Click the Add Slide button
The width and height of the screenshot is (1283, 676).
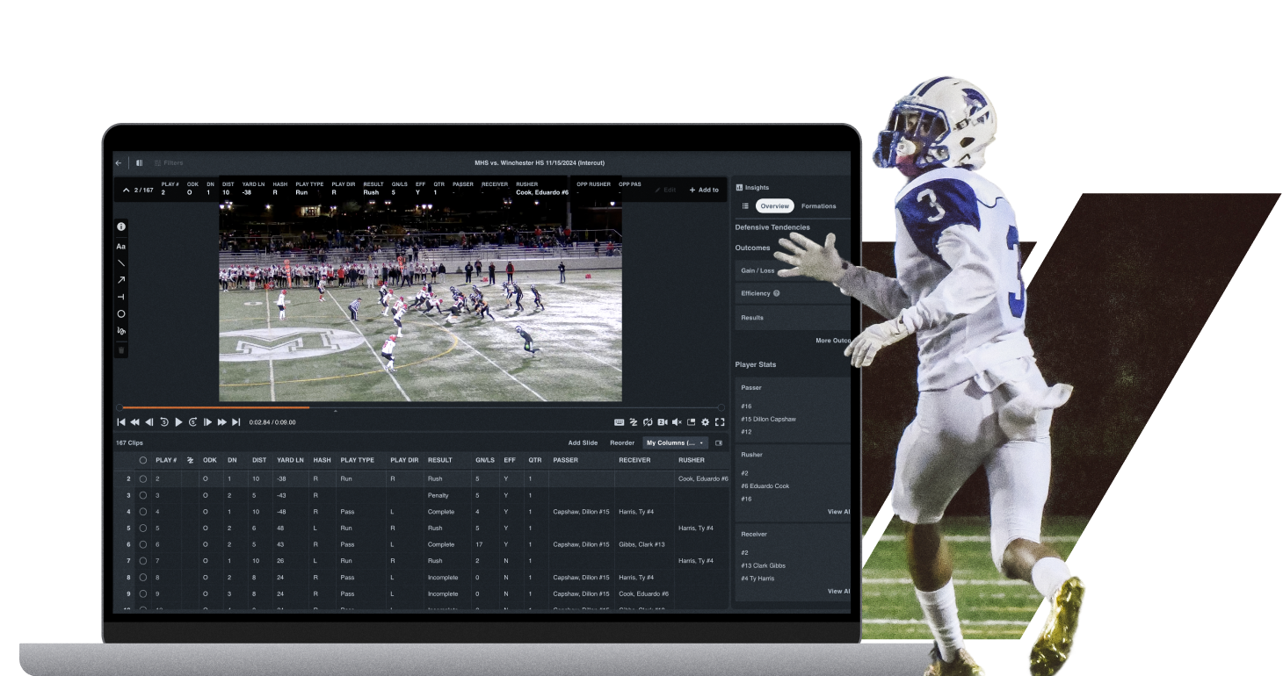583,443
